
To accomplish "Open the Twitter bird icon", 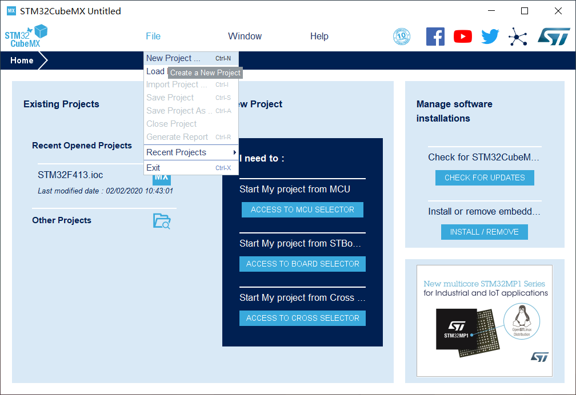I will tap(490, 37).
